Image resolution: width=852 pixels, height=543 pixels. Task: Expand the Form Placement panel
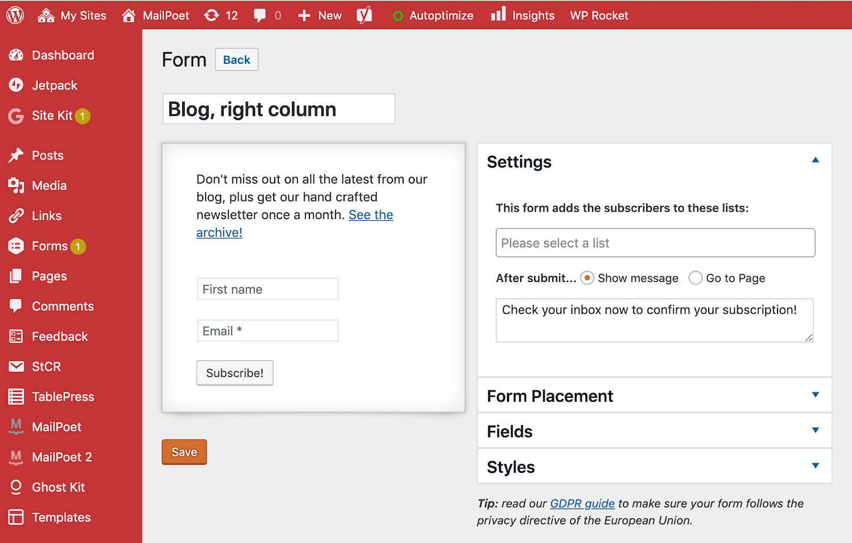[815, 395]
